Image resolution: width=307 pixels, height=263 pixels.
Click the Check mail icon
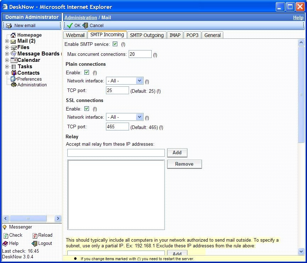coord(6,236)
